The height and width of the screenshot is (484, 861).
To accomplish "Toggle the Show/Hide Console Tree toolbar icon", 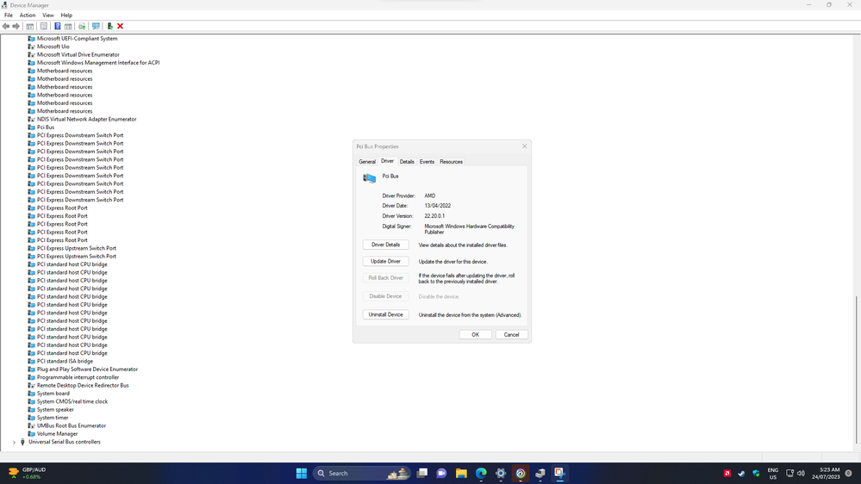I will (30, 27).
